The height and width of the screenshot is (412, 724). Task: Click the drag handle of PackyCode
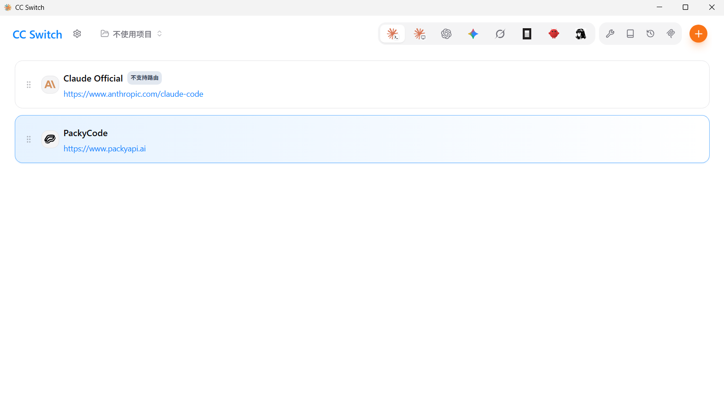[x=29, y=139]
